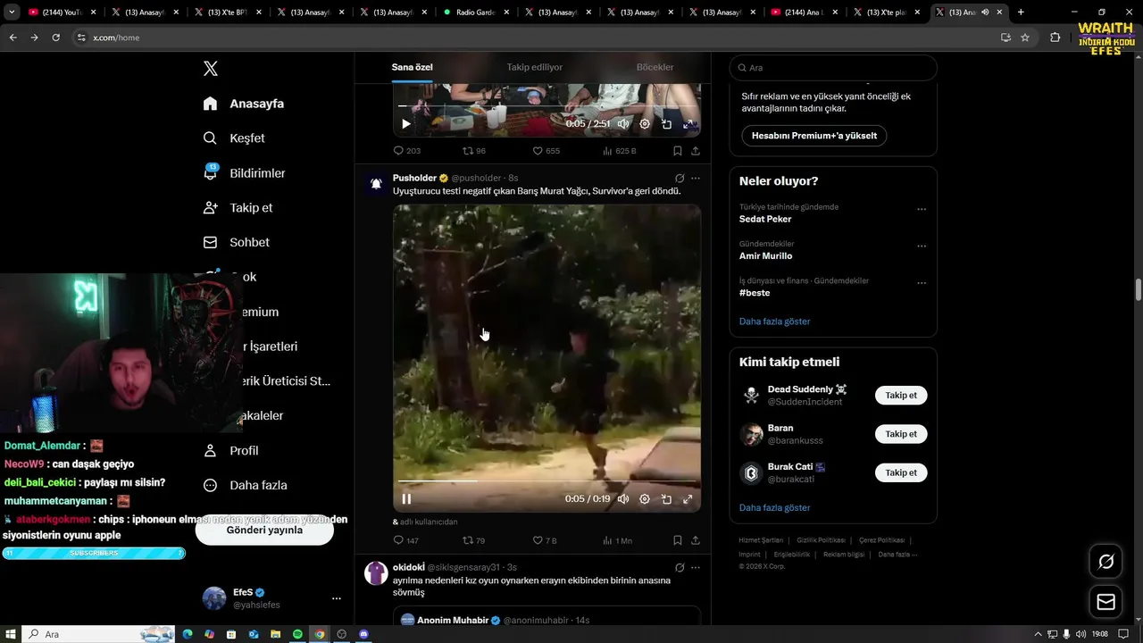Repost the Pusholder post with 79 reposts
Screen dimensions: 1143x643
pyautogui.click(x=473, y=540)
